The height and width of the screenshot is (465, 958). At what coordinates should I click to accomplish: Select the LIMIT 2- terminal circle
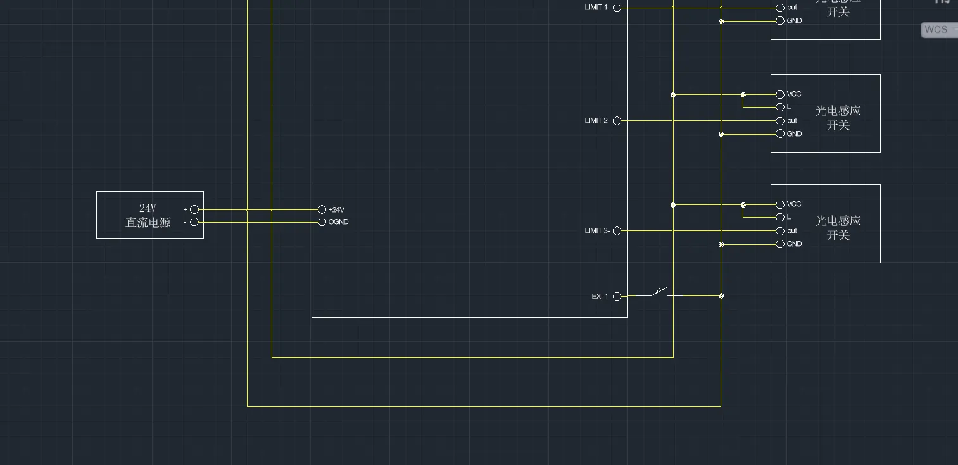coord(617,121)
